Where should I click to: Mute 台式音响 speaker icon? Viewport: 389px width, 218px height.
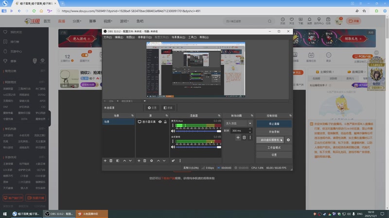[173, 147]
